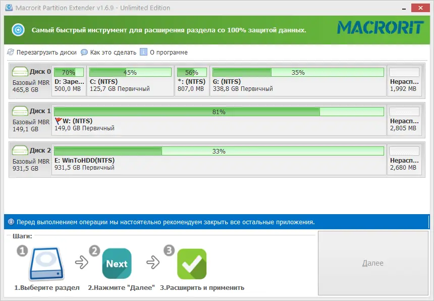Screen dimensions: 434x301
Task: Click '149,0 GB Первичный' text
Action: pyautogui.click(x=84, y=128)
